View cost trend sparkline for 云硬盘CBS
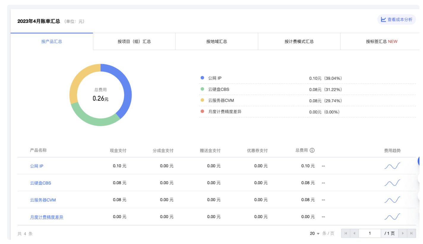 (392, 183)
